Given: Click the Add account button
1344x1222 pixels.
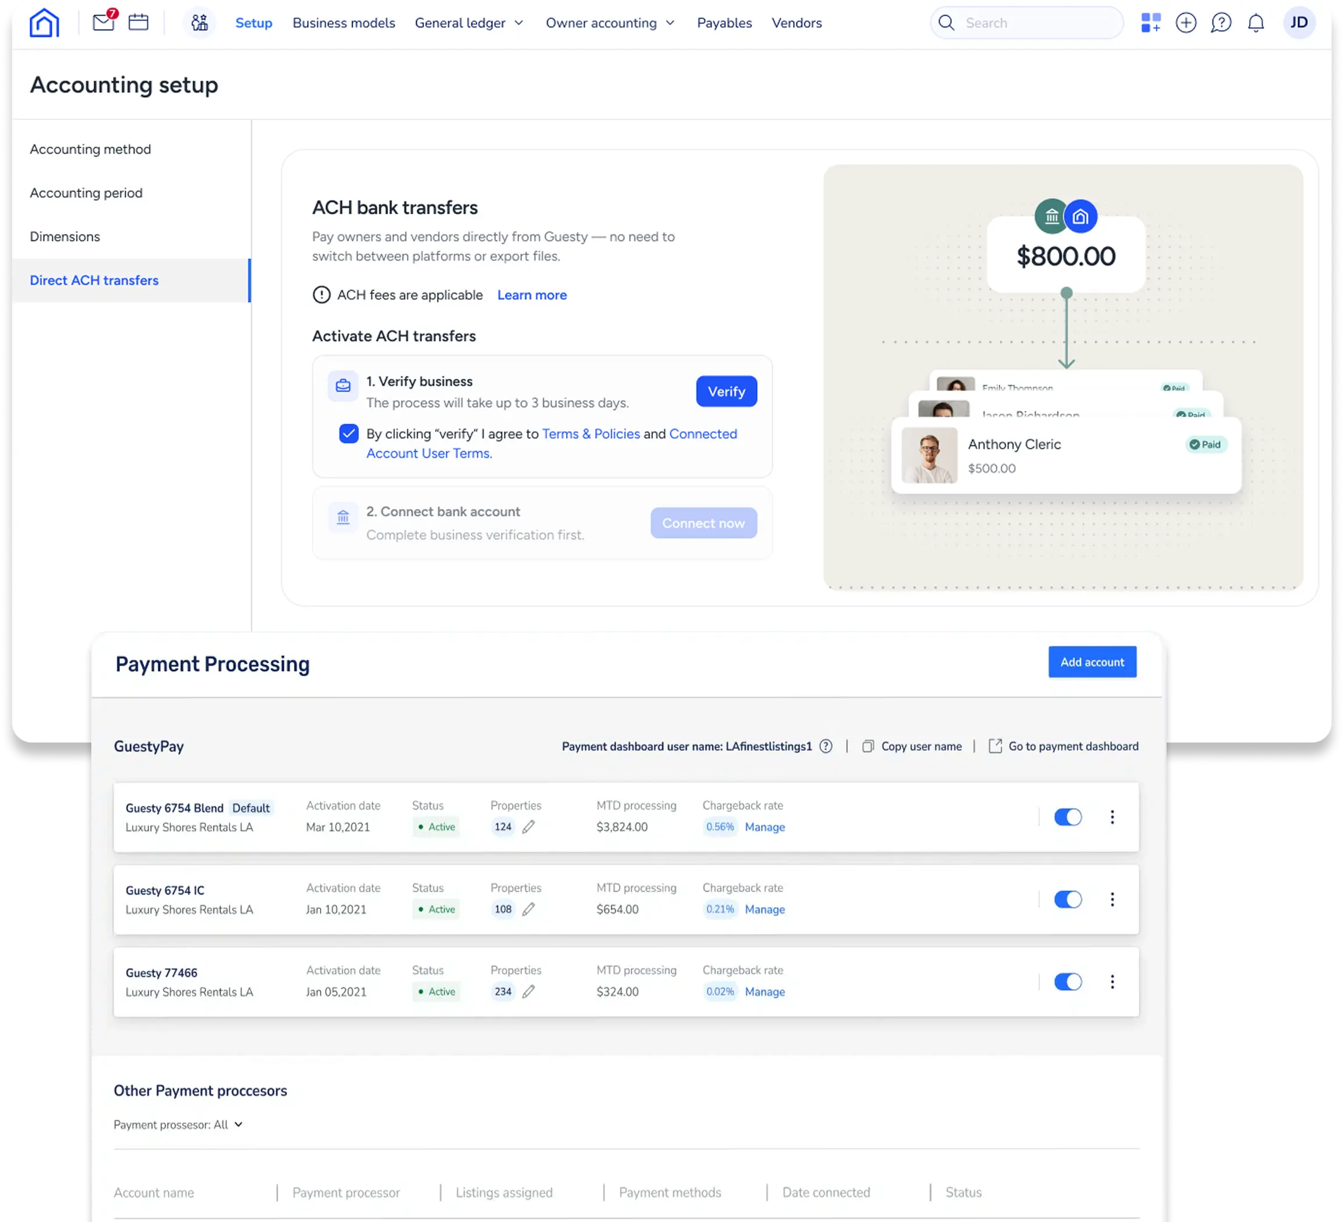Looking at the screenshot, I should [x=1092, y=662].
